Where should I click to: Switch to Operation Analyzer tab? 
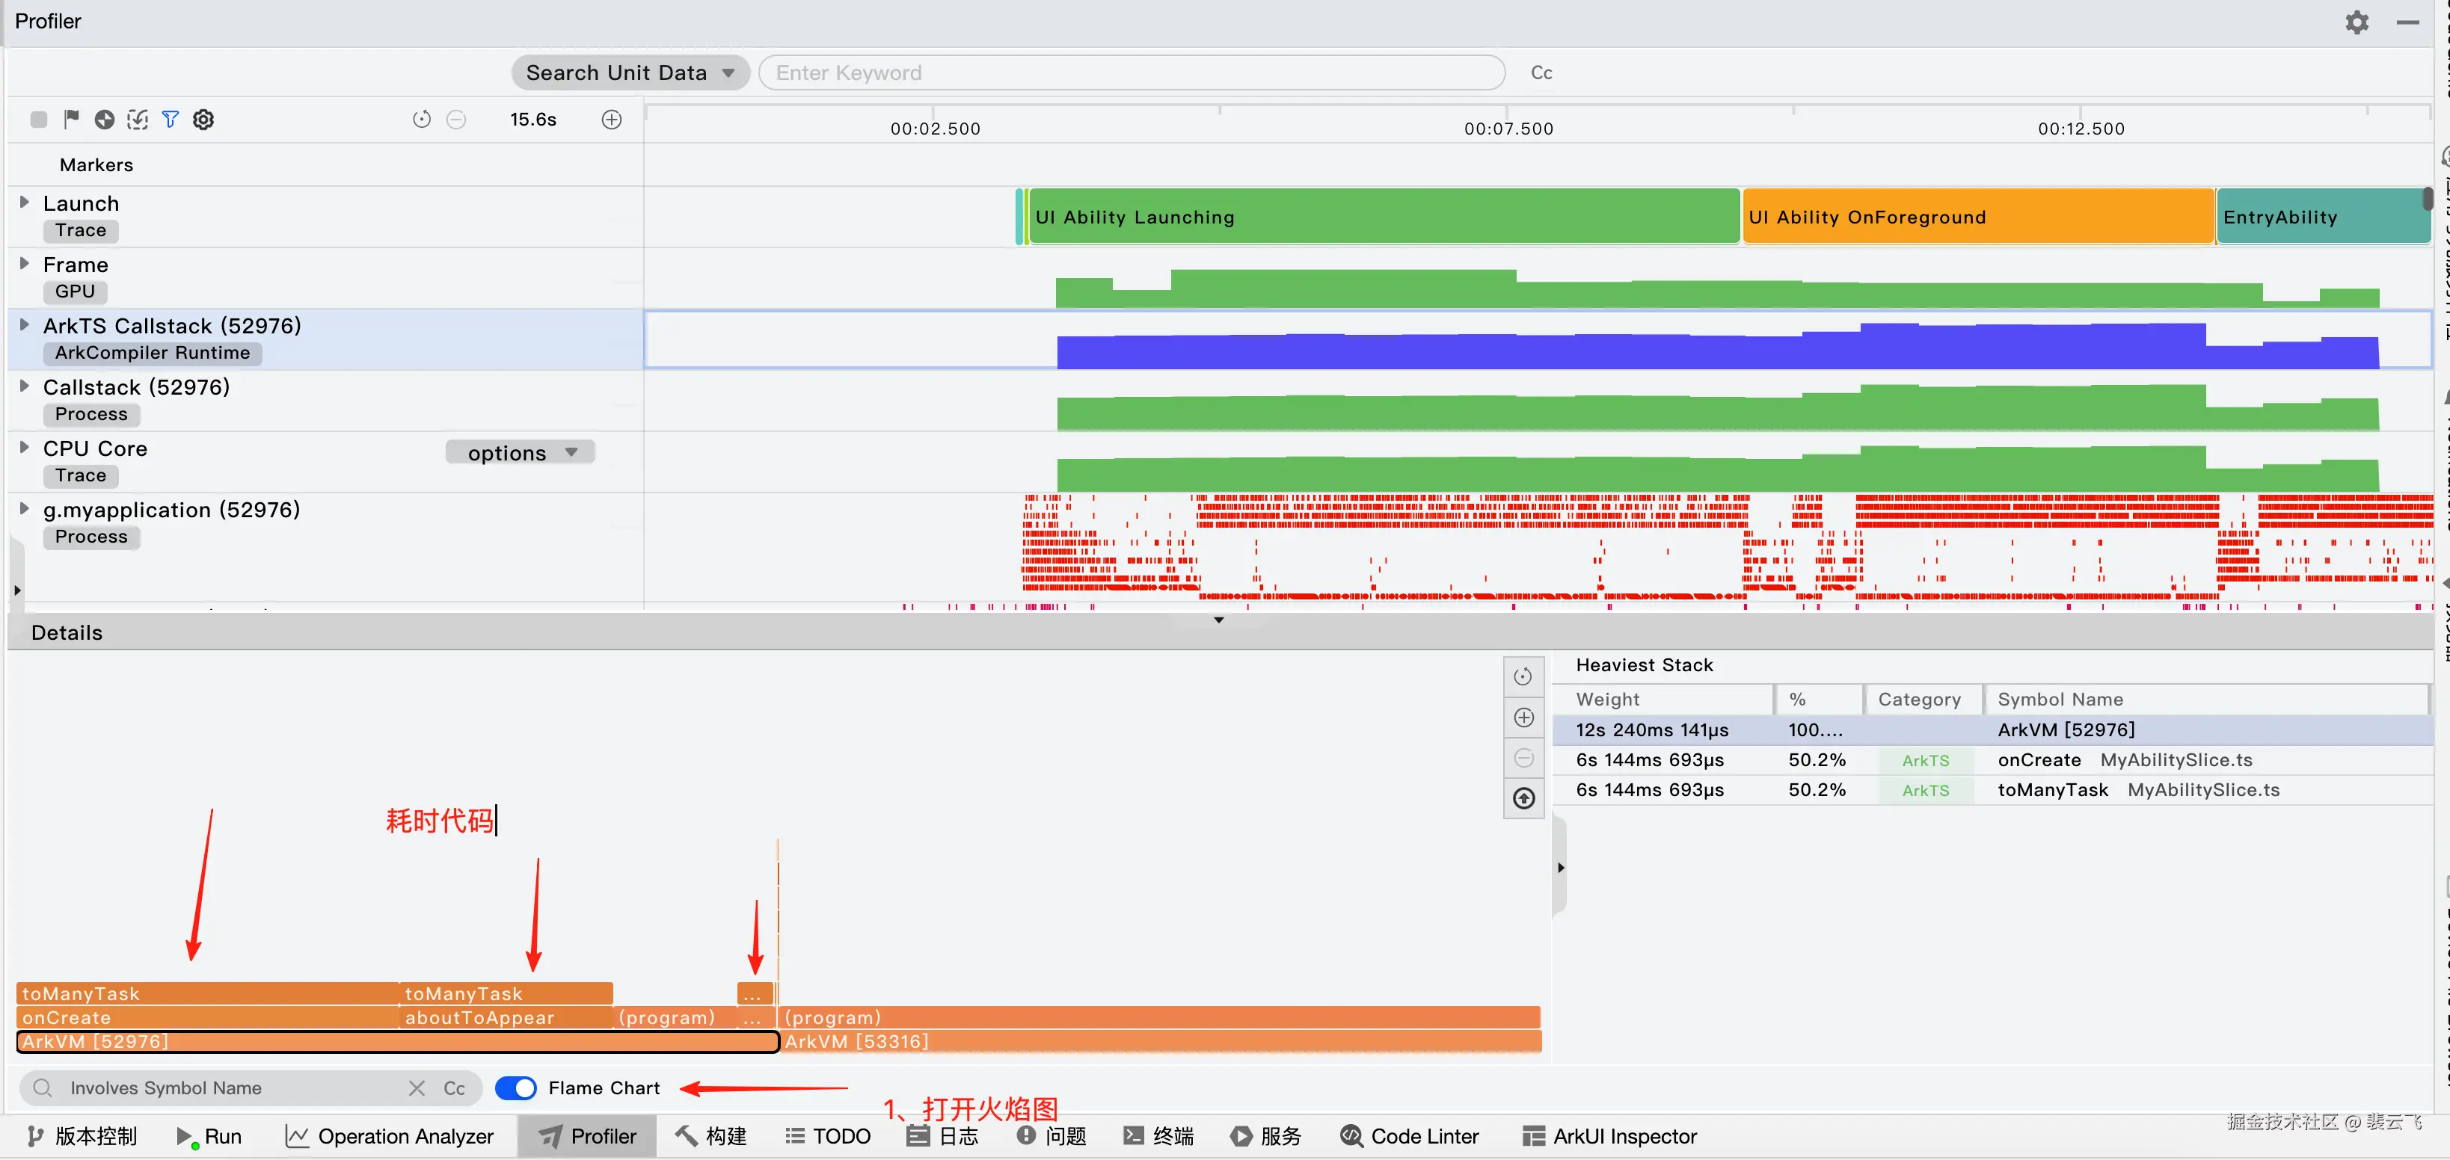pyautogui.click(x=390, y=1135)
